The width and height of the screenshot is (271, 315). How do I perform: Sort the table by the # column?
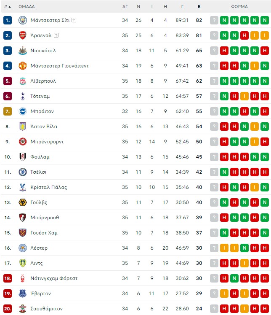coord(8,7)
